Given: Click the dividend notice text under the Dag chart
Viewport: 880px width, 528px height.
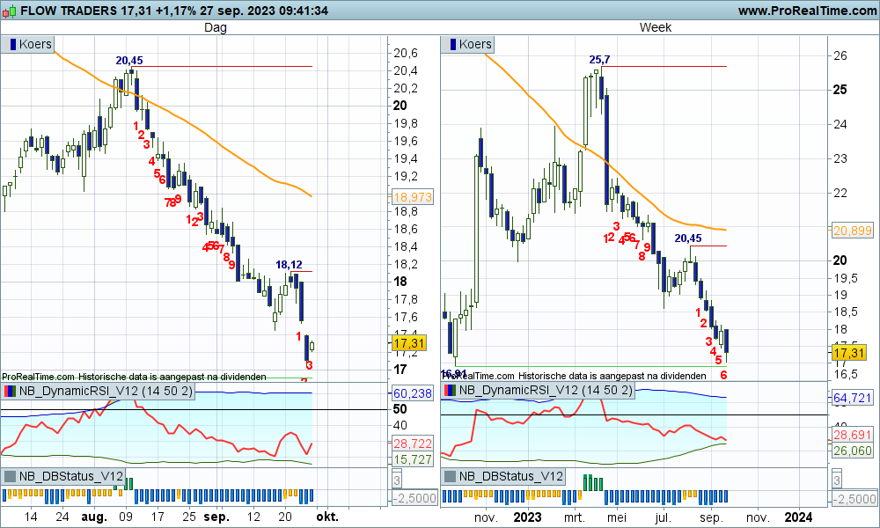Looking at the screenshot, I should click(x=134, y=377).
